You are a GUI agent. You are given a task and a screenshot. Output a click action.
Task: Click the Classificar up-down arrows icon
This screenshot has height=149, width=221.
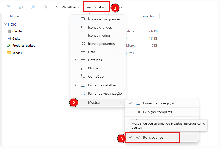coord(58,7)
